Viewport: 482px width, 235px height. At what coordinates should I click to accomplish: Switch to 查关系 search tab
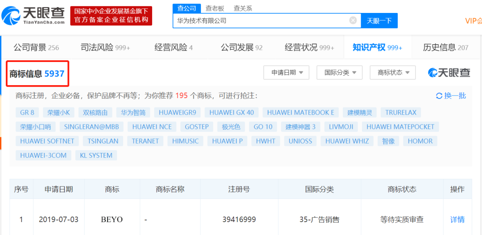click(x=243, y=8)
